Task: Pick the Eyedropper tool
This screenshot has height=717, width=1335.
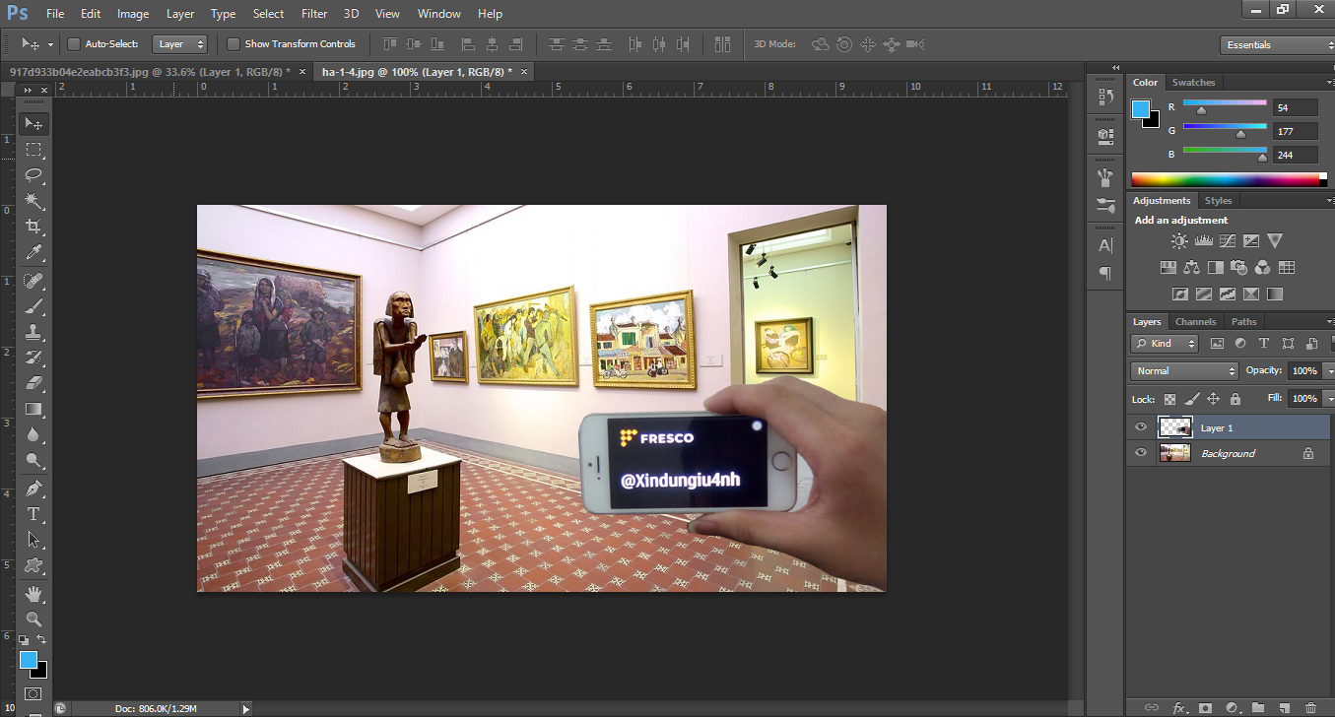Action: [x=33, y=253]
